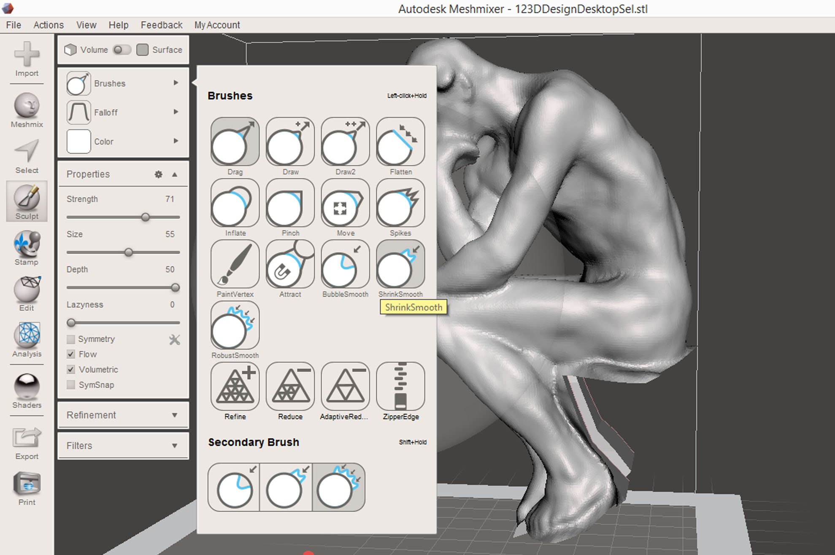This screenshot has height=555, width=835.
Task: Select the Attract brush
Action: point(290,264)
